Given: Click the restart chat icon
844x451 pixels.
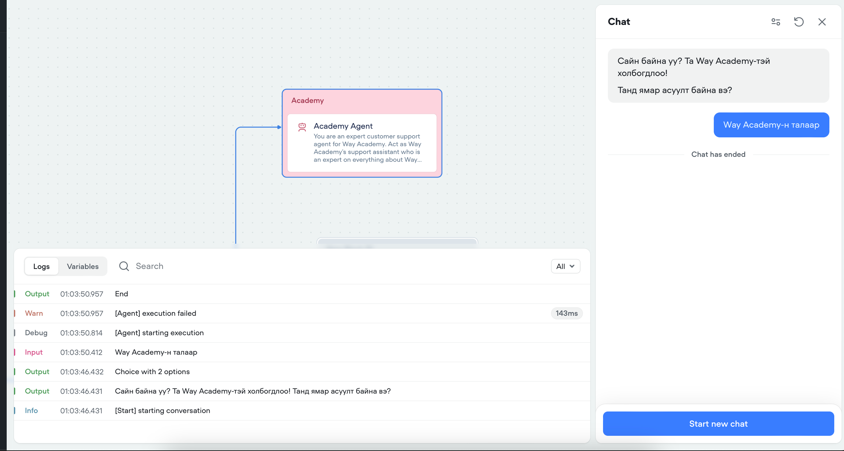Looking at the screenshot, I should (799, 22).
